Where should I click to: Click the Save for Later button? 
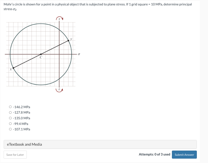point(15,154)
